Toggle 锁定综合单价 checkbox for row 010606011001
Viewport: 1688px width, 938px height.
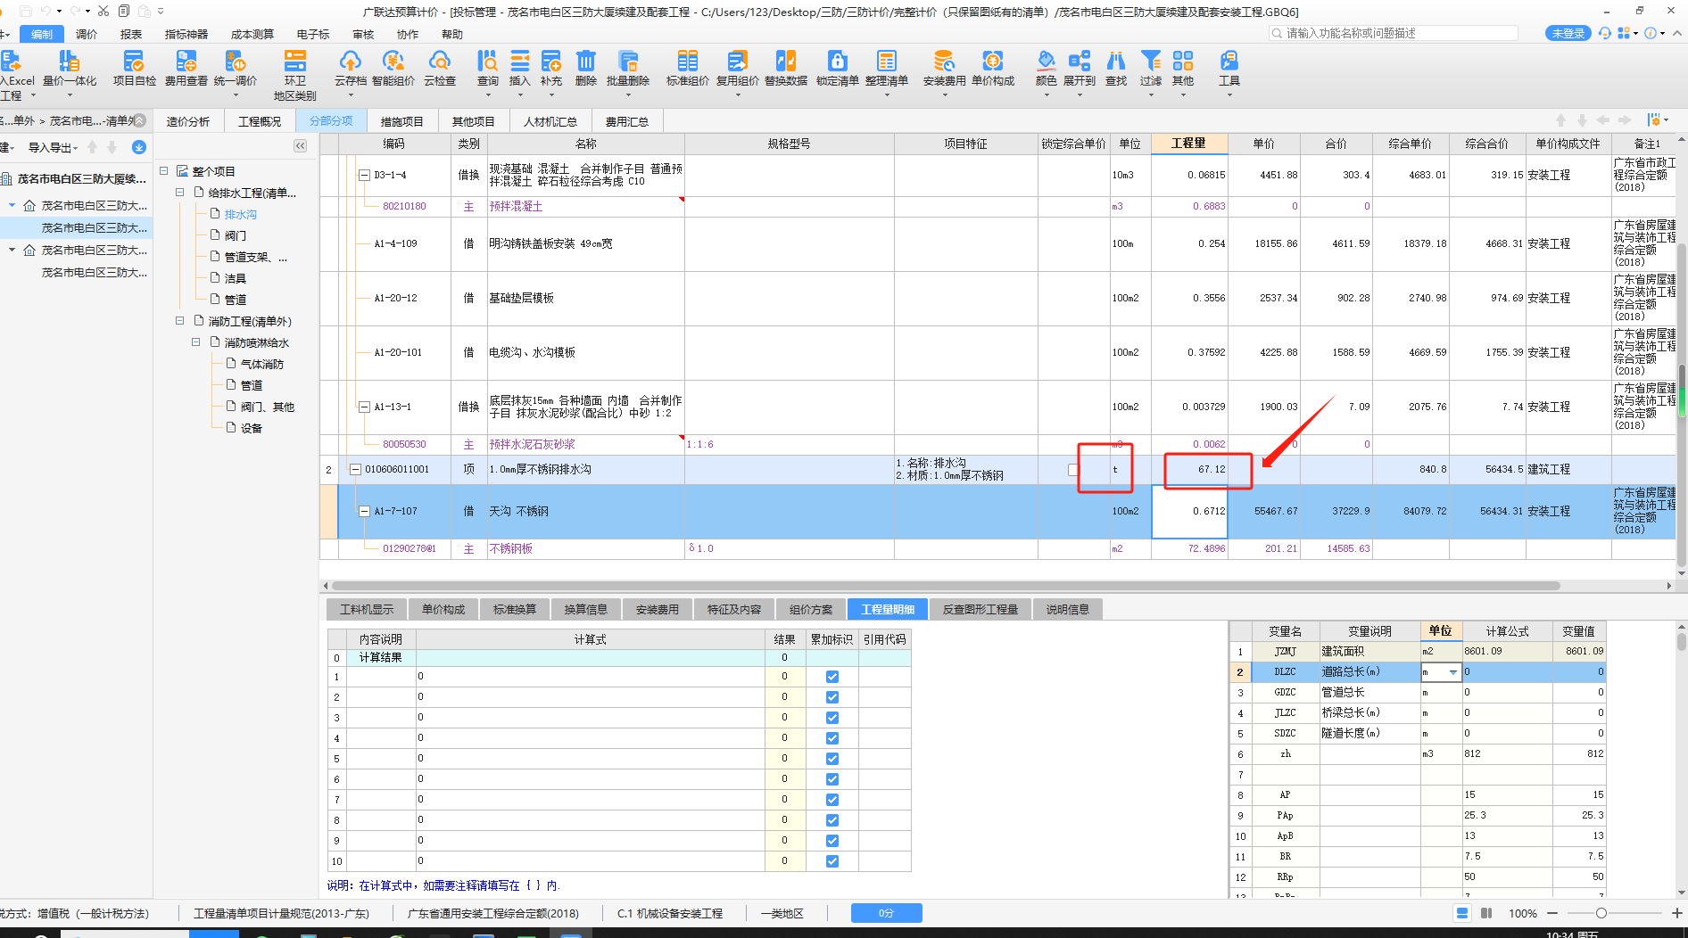1073,470
